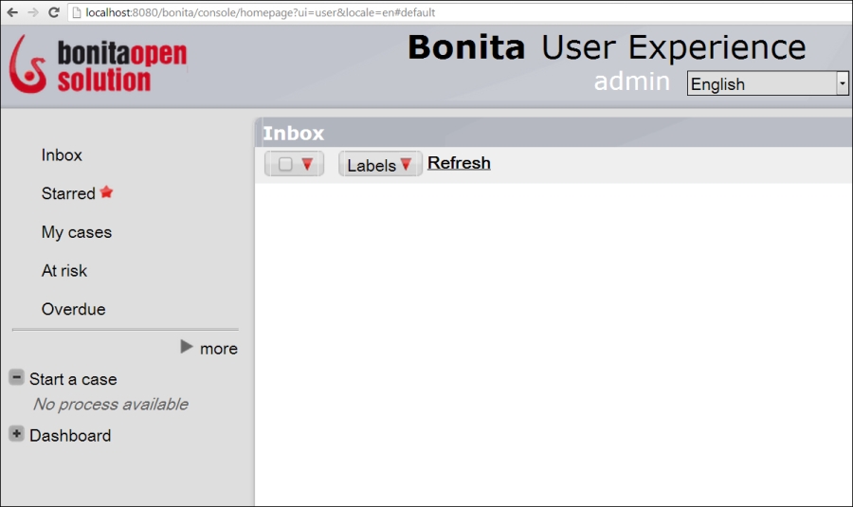Click the more label in sidebar

point(219,349)
